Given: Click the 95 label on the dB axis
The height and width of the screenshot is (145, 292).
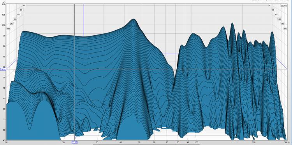Looking at the screenshot, I should coord(5,36).
